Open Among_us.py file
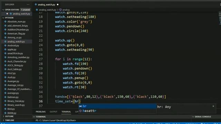221x124 pixels. pos(15,38)
